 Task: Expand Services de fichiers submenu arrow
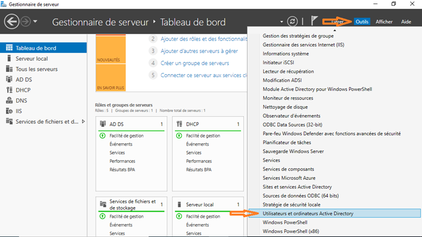(83, 121)
